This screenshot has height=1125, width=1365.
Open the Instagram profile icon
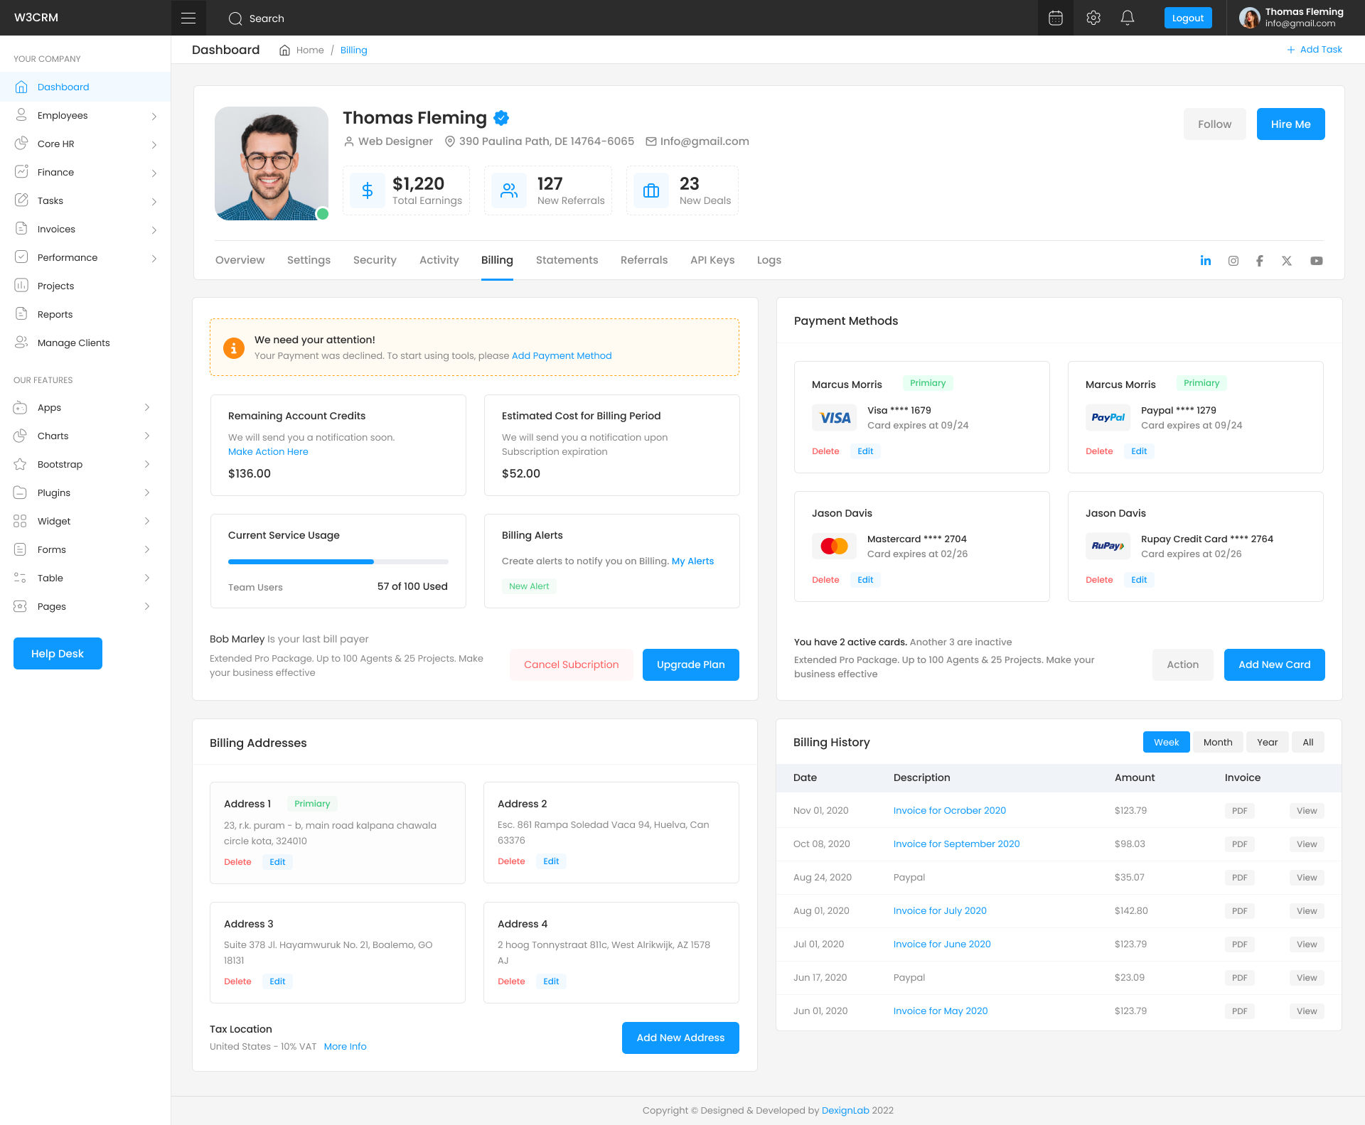[1233, 261]
